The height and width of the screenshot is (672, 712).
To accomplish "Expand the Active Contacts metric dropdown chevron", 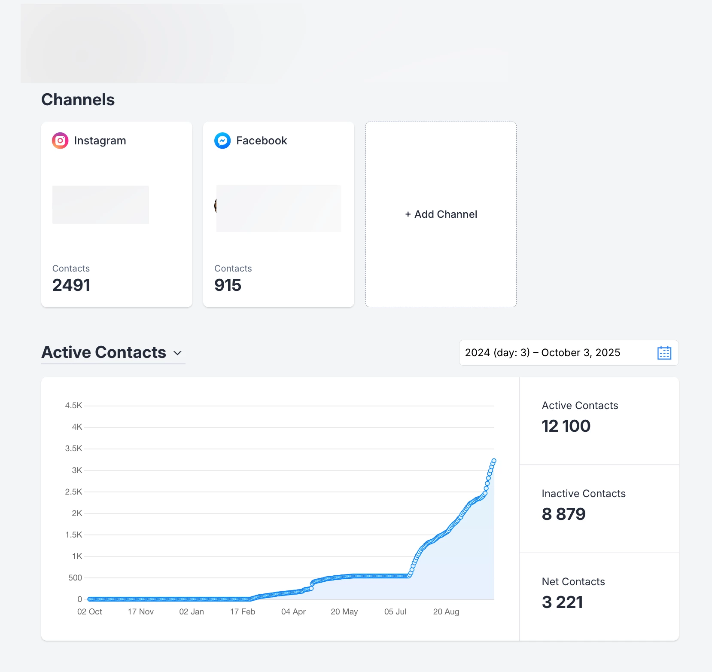I will (x=177, y=353).
